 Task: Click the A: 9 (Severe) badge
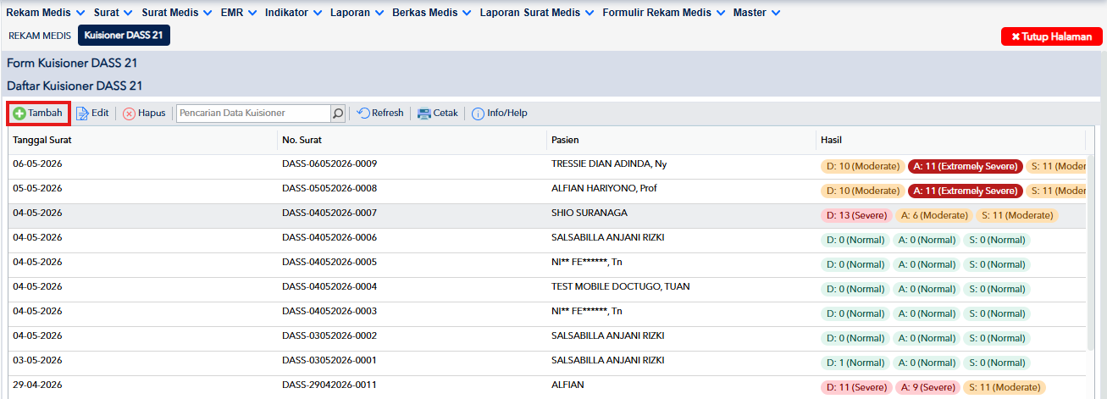[x=927, y=387]
